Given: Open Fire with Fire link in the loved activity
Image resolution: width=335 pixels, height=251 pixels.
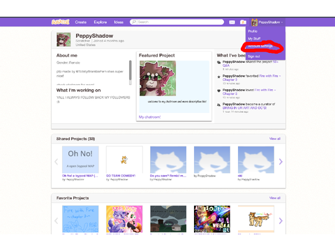Looking at the screenshot, I should [x=249, y=92].
